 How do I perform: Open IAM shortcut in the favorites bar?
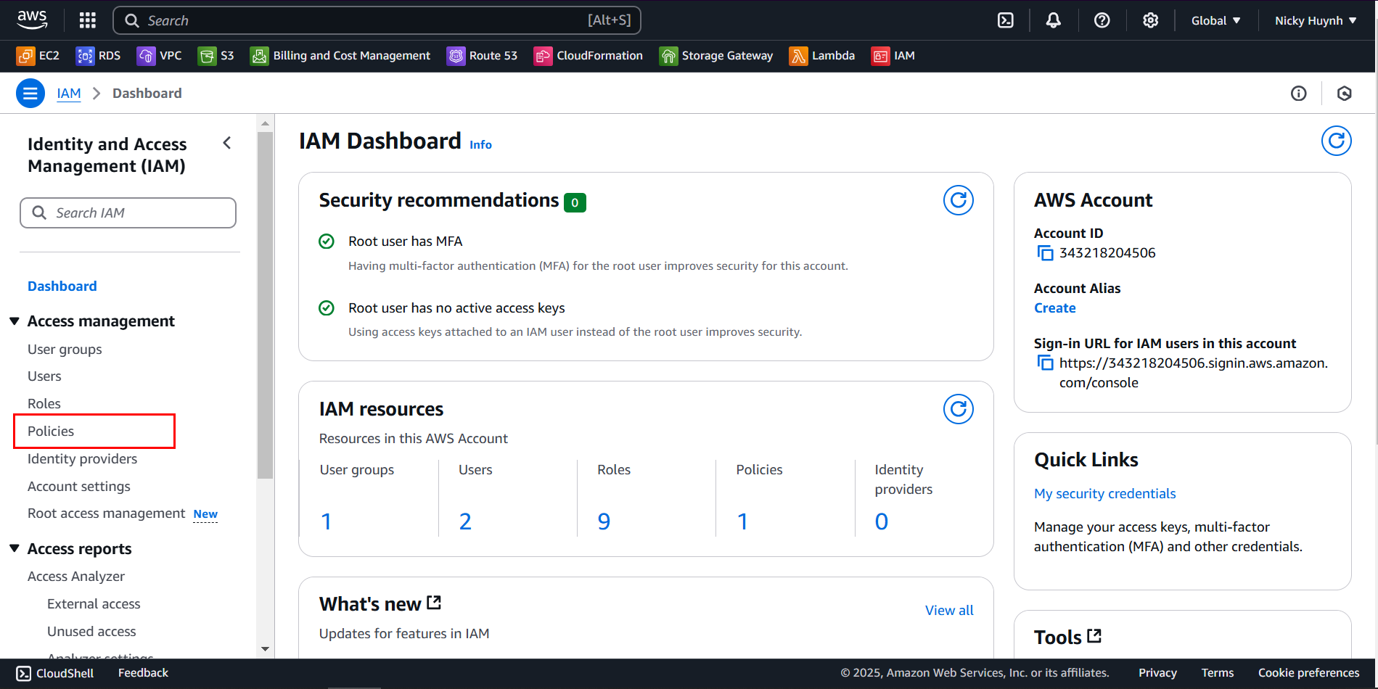pyautogui.click(x=893, y=56)
